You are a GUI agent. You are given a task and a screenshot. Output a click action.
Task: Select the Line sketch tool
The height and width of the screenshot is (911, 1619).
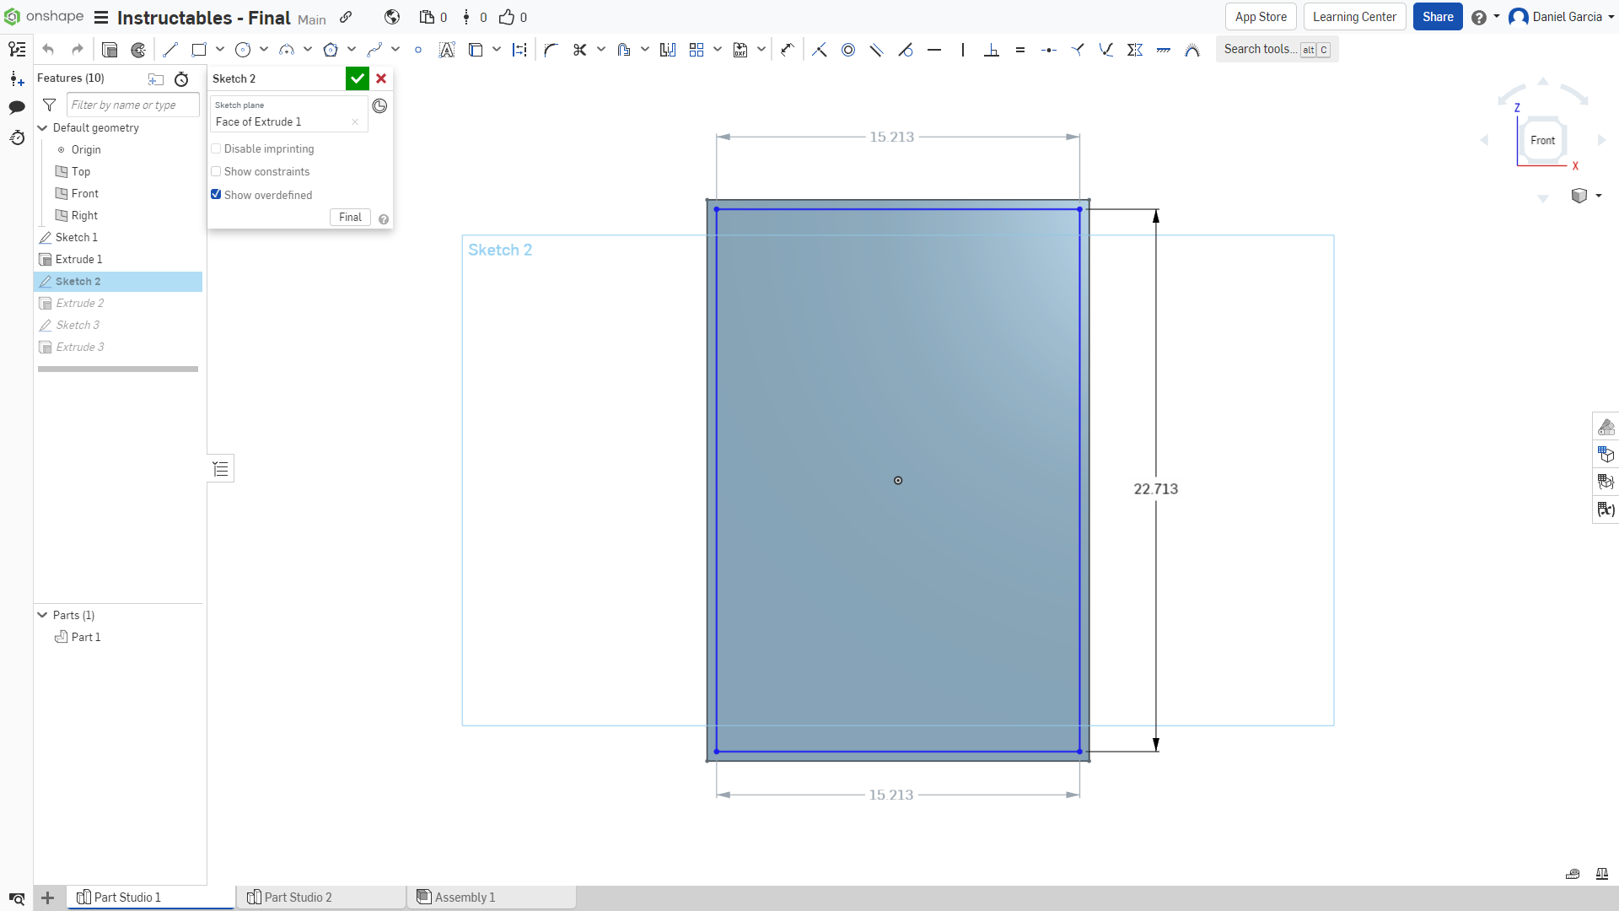pos(169,49)
